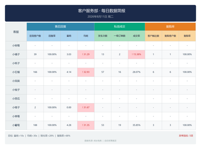Click the flagged cell ! 31.67
201x146 pixels.
[x=86, y=107]
